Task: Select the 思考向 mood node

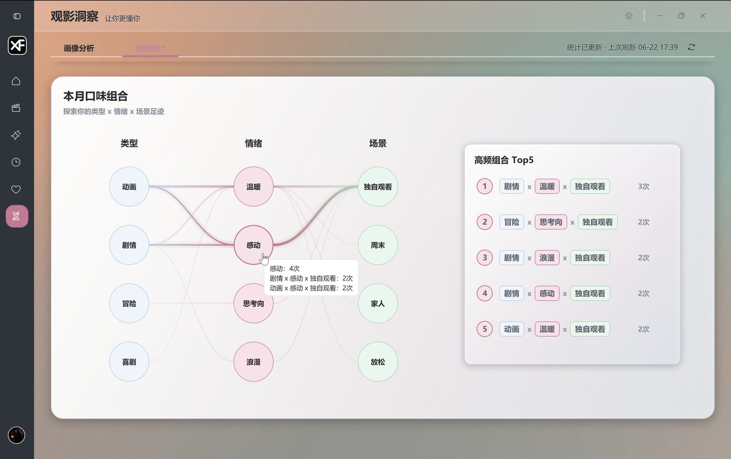Action: (253, 303)
